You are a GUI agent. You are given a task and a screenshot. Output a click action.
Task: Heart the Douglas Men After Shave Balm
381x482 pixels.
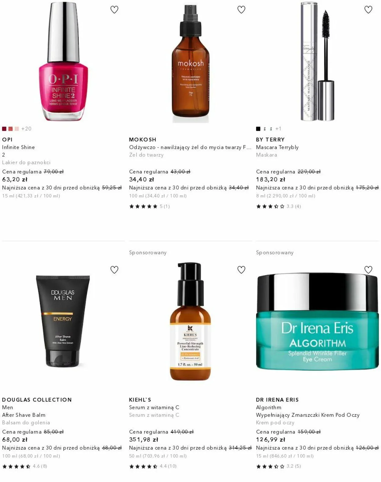coord(114,270)
